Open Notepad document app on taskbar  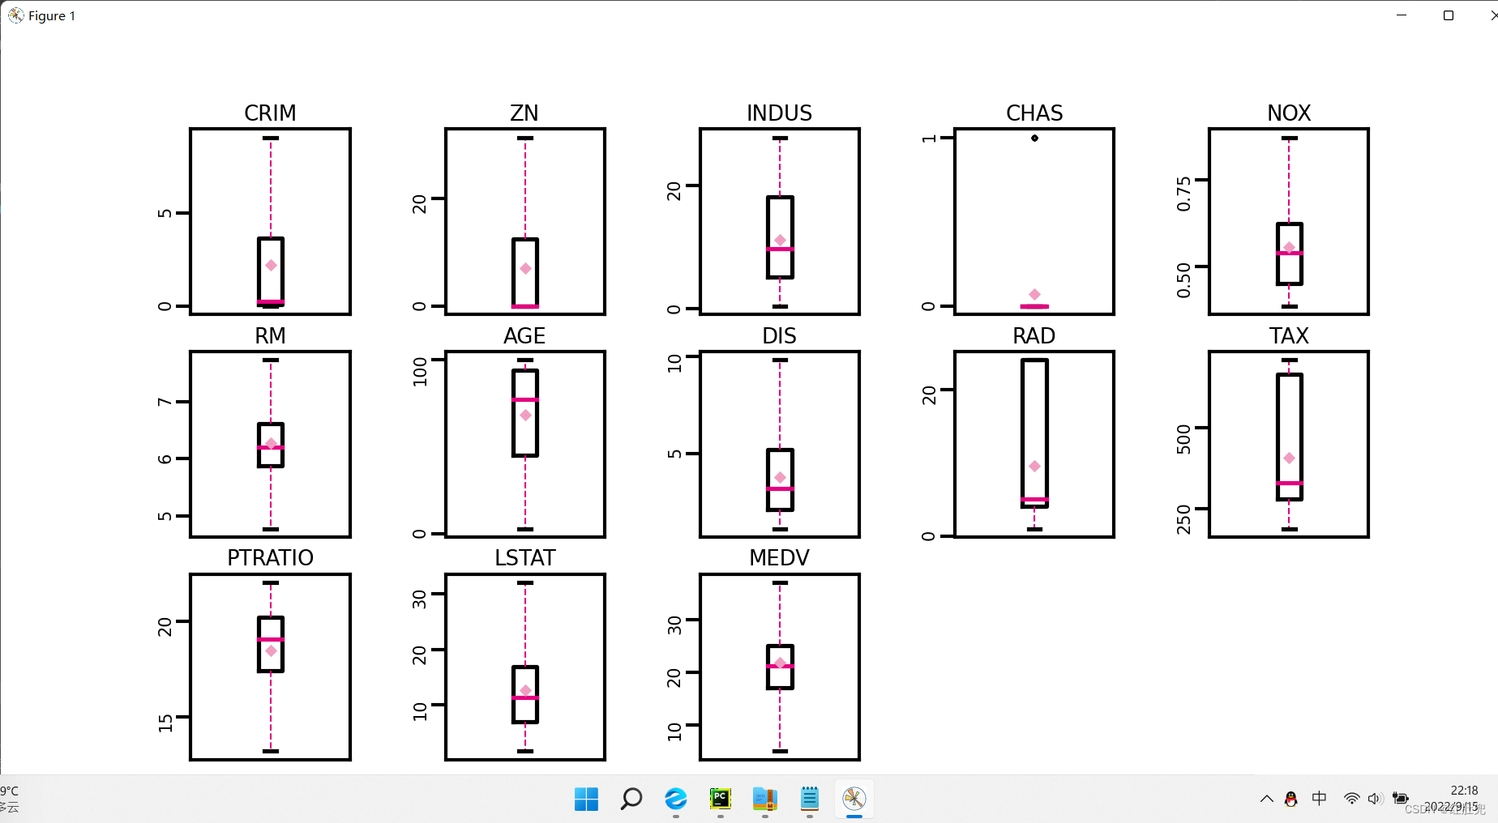point(809,799)
